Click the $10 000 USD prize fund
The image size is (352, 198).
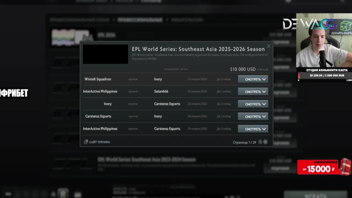(x=243, y=69)
